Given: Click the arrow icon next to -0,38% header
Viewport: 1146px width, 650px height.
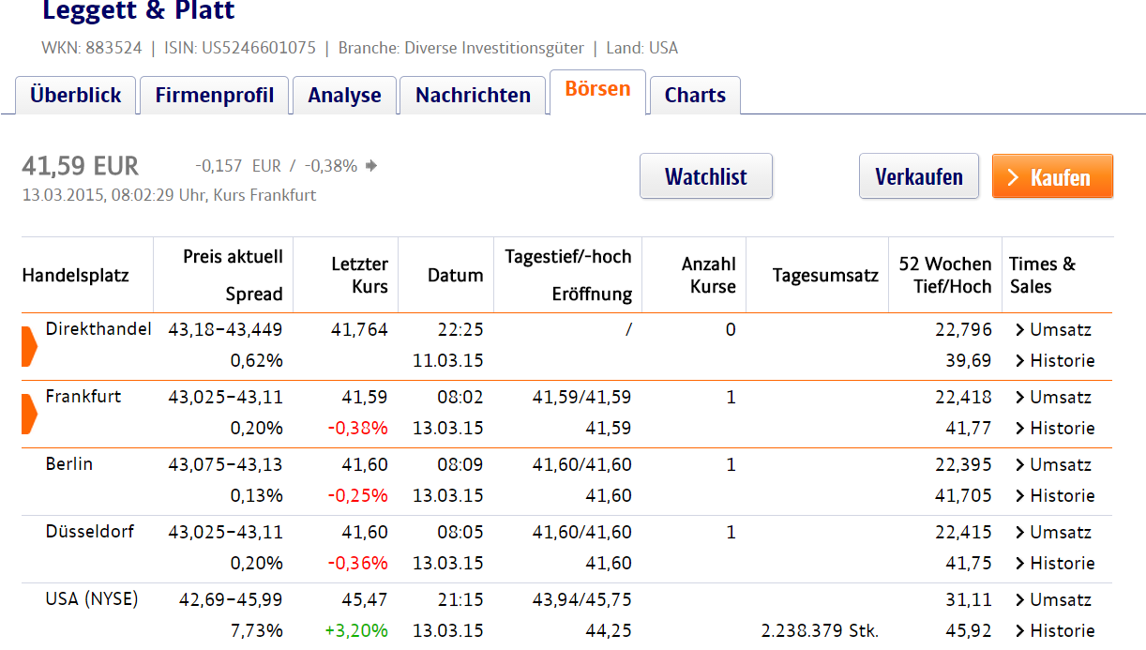Looking at the screenshot, I should point(371,166).
